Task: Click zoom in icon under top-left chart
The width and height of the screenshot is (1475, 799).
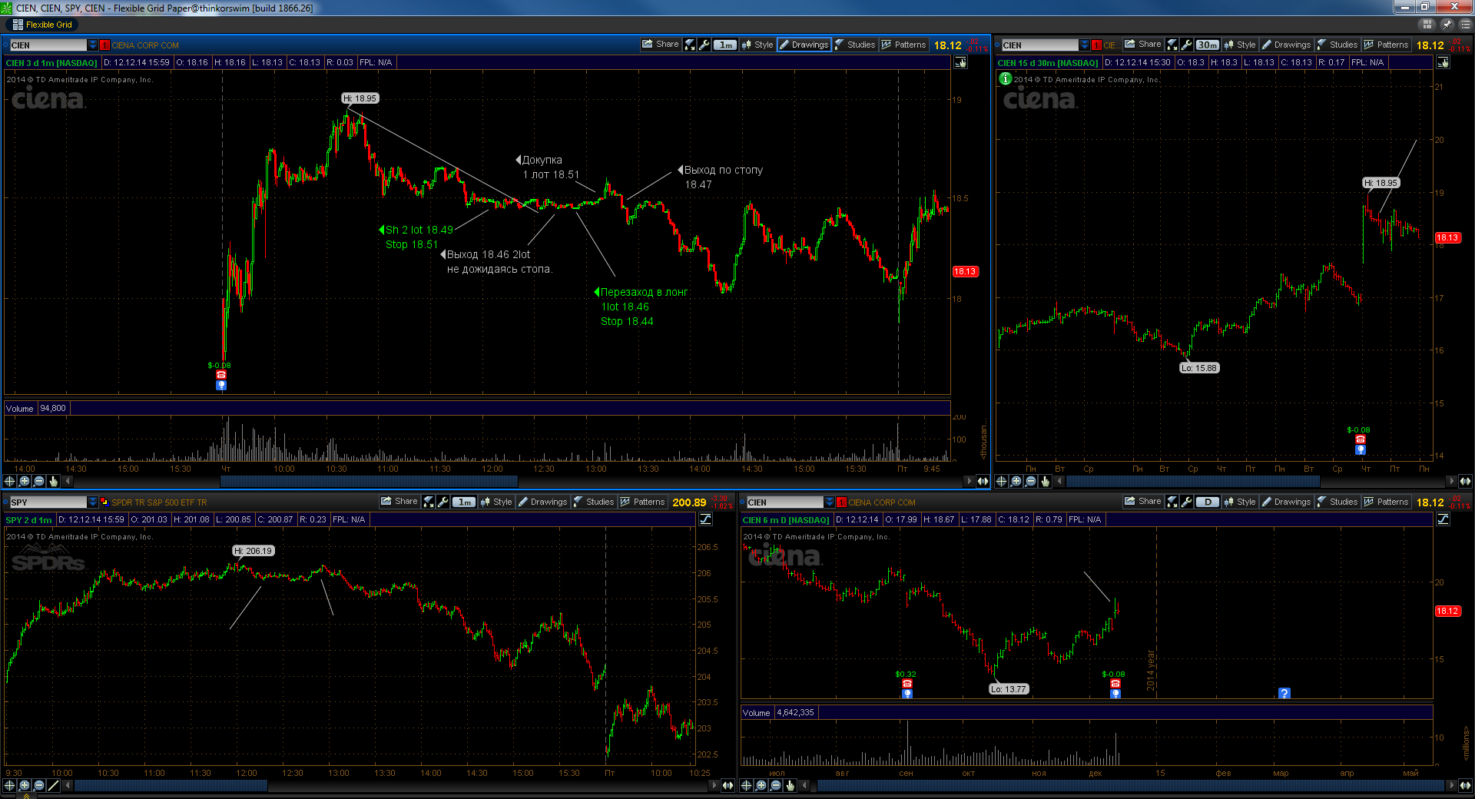Action: pyautogui.click(x=25, y=481)
